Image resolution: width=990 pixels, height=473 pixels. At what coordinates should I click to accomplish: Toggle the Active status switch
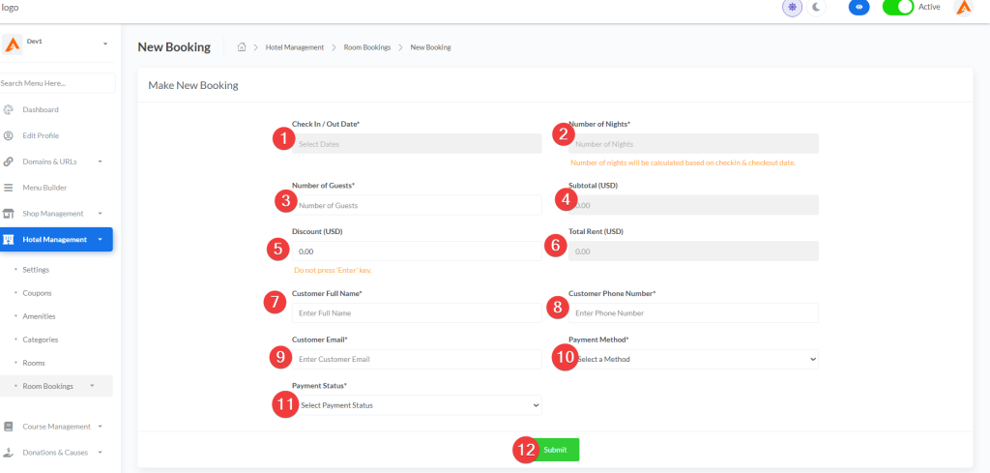[x=898, y=8]
